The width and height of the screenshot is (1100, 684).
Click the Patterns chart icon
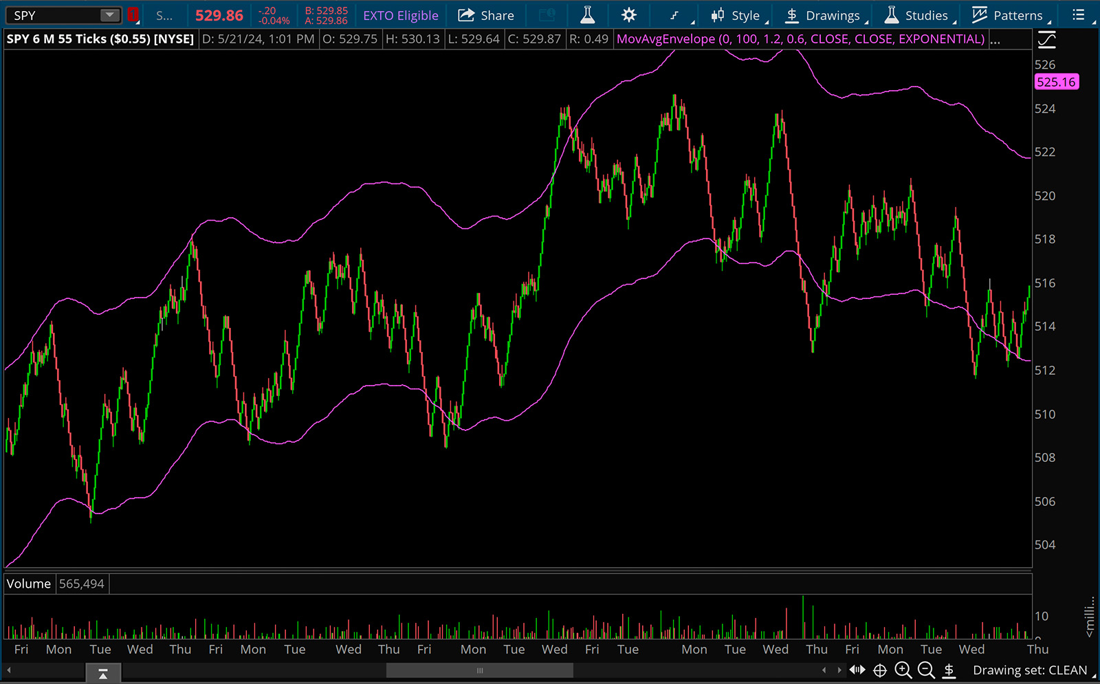click(x=980, y=14)
